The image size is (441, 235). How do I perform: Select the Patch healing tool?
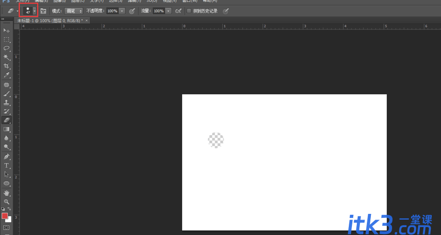(7, 84)
